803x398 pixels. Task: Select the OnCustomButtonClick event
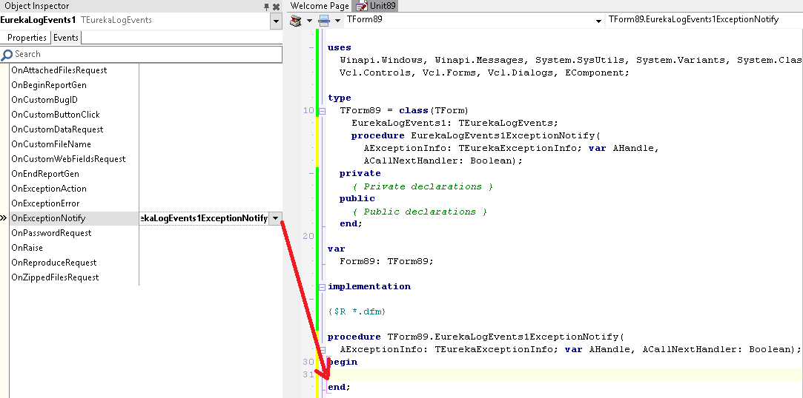click(x=56, y=115)
